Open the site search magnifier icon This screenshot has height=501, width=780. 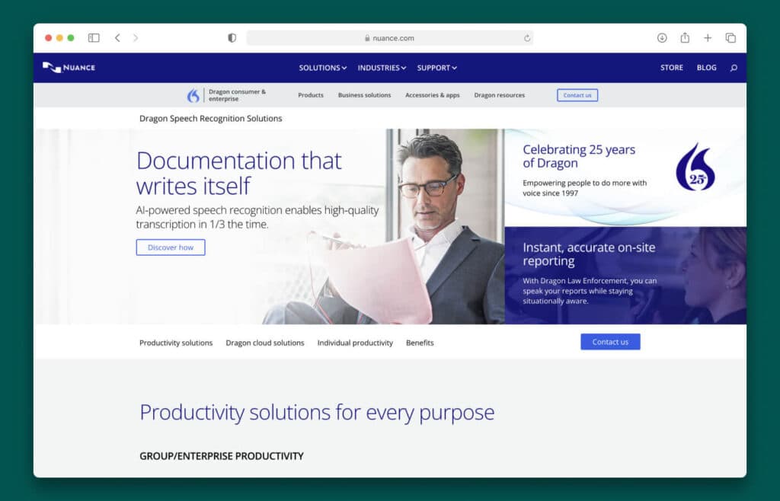[x=734, y=68]
